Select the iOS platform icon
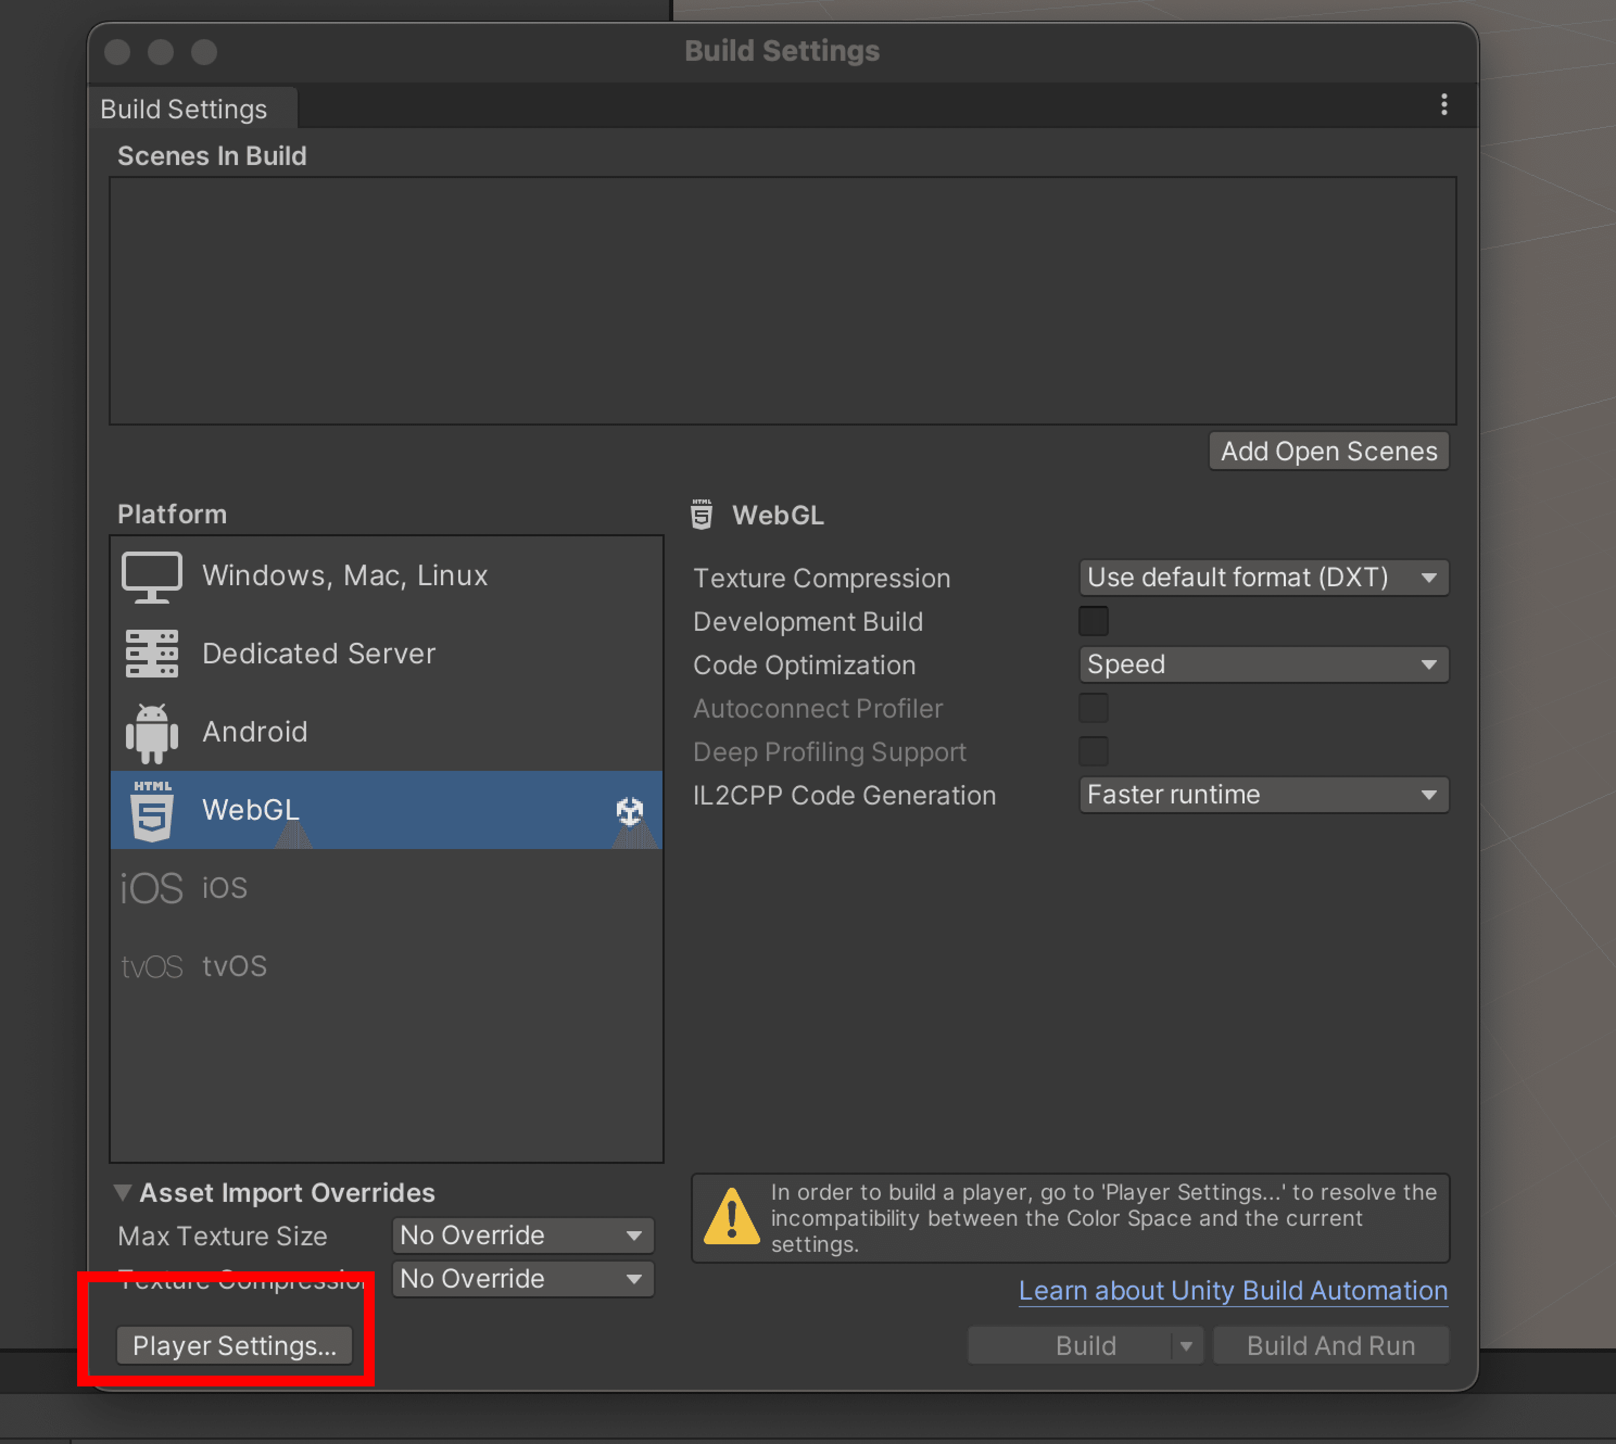 151,888
